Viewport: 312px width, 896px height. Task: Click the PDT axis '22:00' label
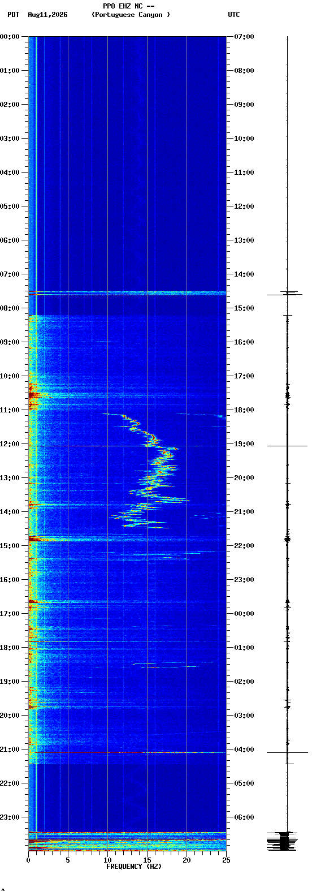10,783
